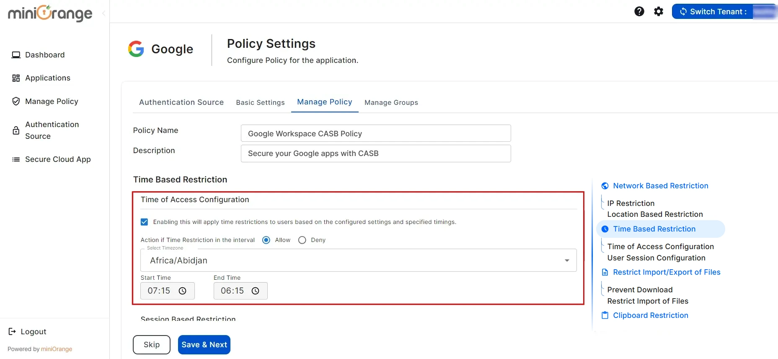Go to Network Based Restriction section
This screenshot has width=778, height=359.
click(x=661, y=186)
